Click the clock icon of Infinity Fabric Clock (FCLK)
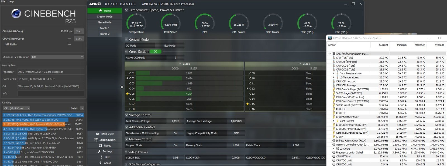 [x=334, y=141]
